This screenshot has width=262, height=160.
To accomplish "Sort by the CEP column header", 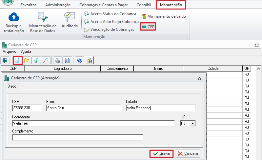I will [13, 69].
